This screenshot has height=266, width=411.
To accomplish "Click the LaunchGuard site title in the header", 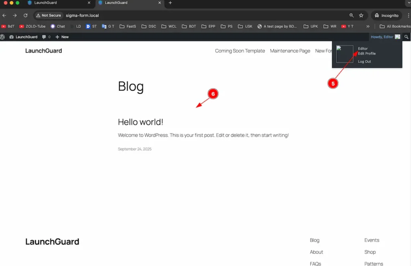I will coord(43,51).
